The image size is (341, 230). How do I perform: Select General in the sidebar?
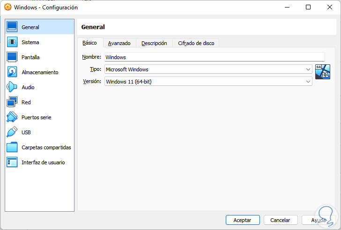[x=39, y=27]
